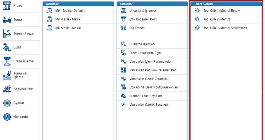Open Mill - Metric (Default) machine
The image size is (265, 140).
(x=70, y=11)
